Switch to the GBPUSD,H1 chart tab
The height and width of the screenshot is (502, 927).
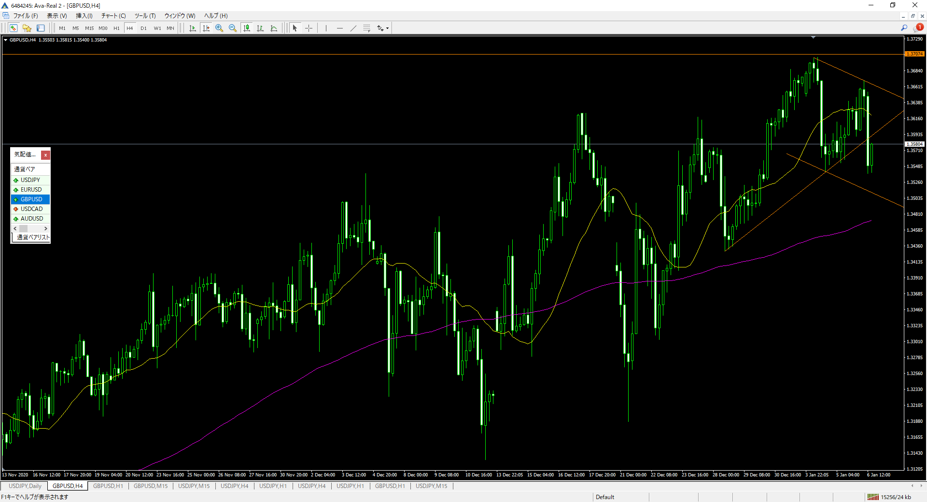108,486
